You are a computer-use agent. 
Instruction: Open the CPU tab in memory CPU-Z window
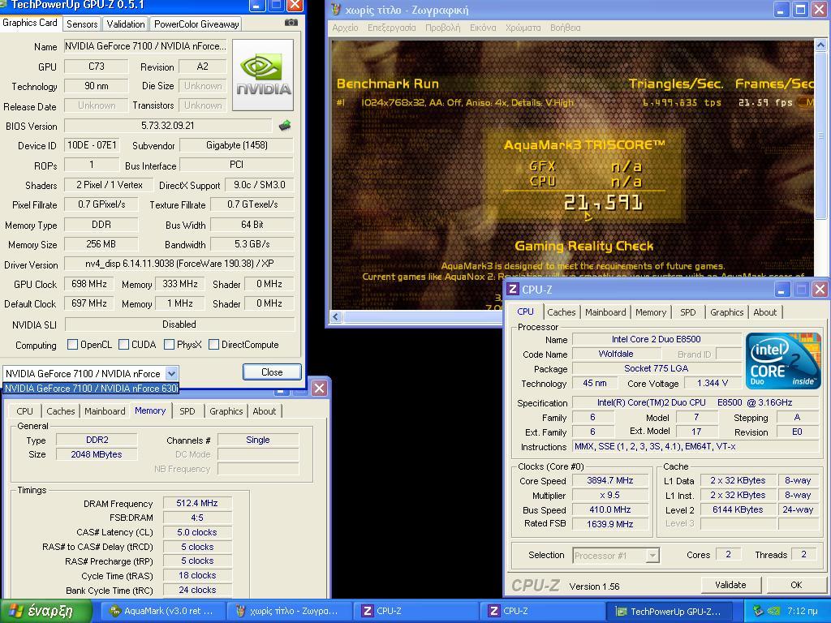coord(24,411)
